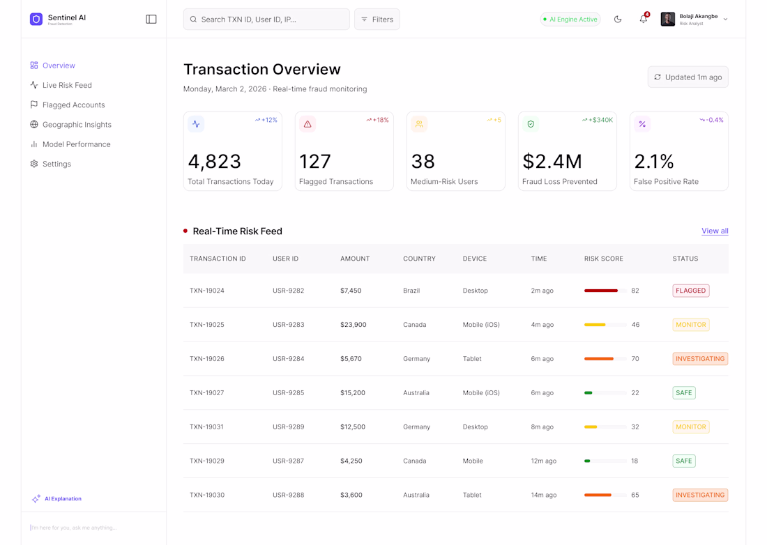This screenshot has width=767, height=545.
Task: Open the AI Explanation link
Action: click(63, 498)
